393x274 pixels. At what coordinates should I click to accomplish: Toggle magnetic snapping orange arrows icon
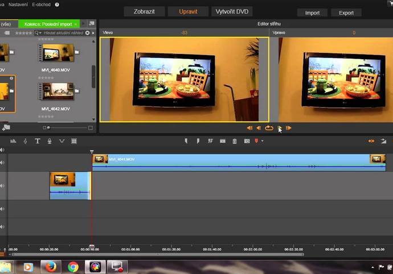(371, 141)
